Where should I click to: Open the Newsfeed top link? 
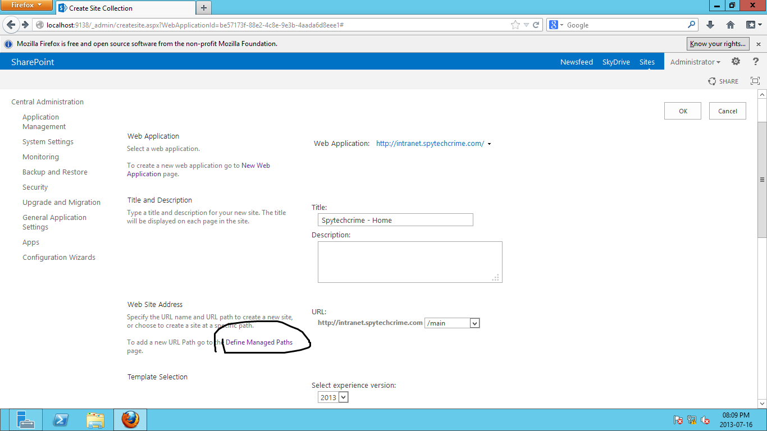(577, 62)
